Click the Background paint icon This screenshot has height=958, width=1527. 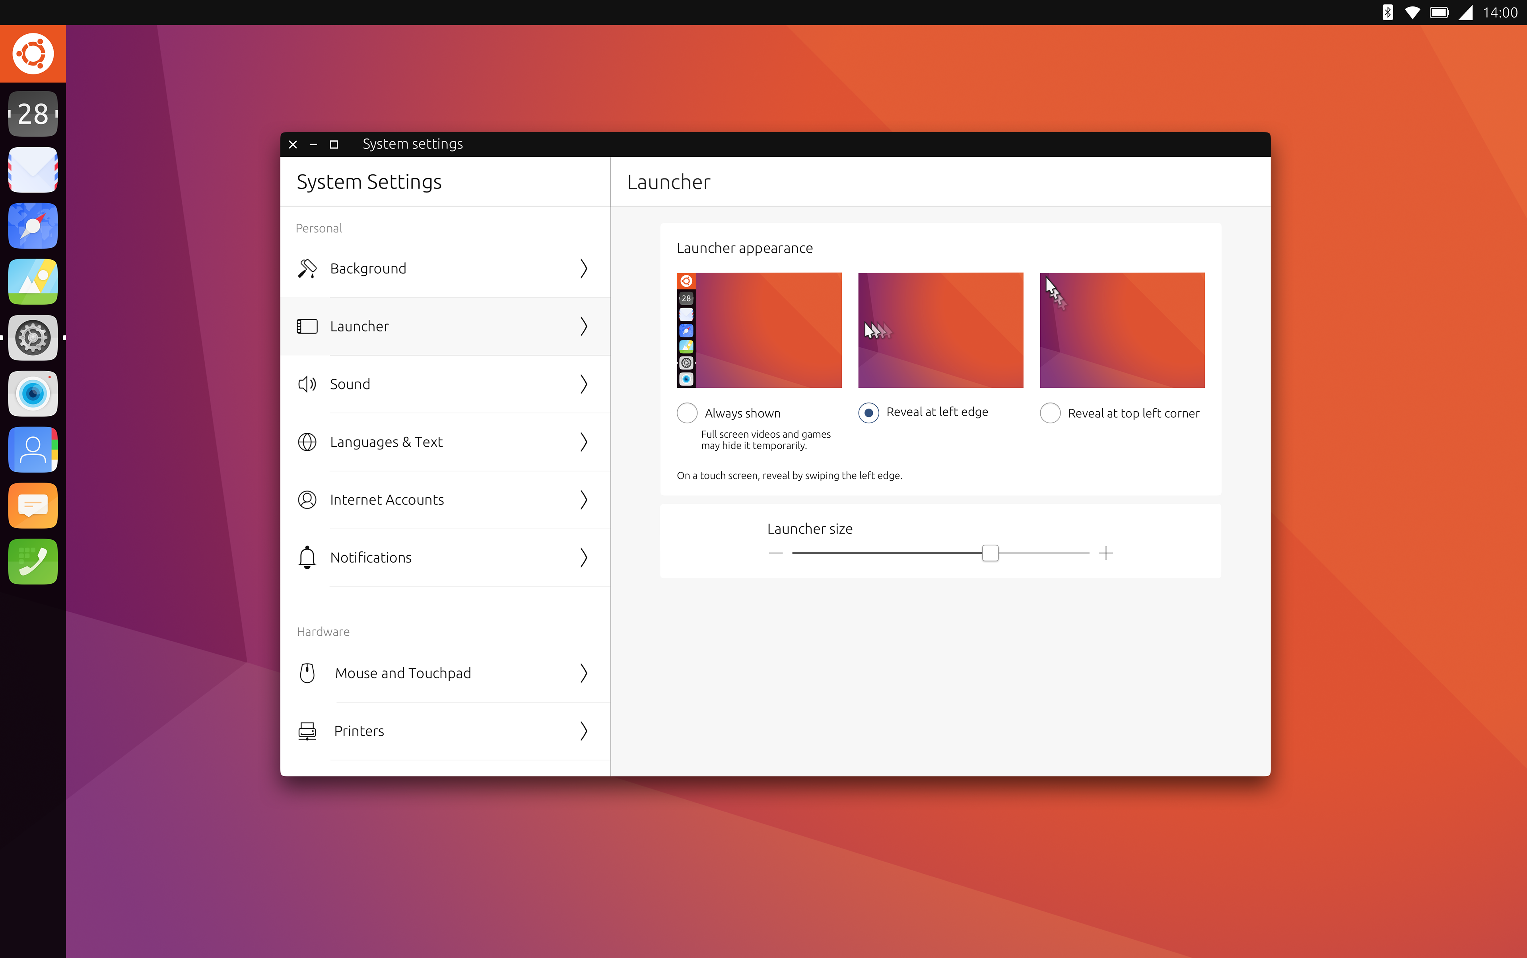[x=307, y=269]
